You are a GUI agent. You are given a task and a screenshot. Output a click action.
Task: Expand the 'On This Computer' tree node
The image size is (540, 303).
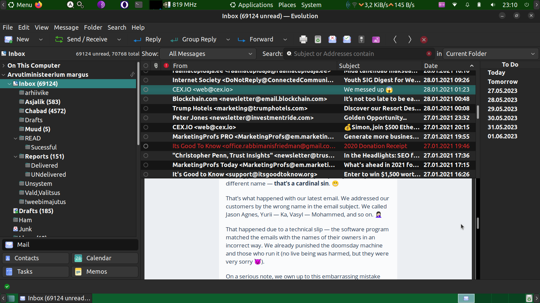(3, 65)
